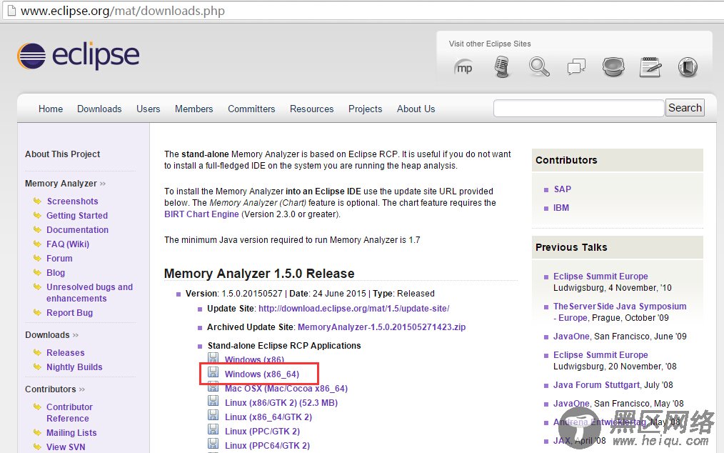The height and width of the screenshot is (453, 724).
Task: Click arrow icon next to Screenshots
Action: (x=37, y=201)
